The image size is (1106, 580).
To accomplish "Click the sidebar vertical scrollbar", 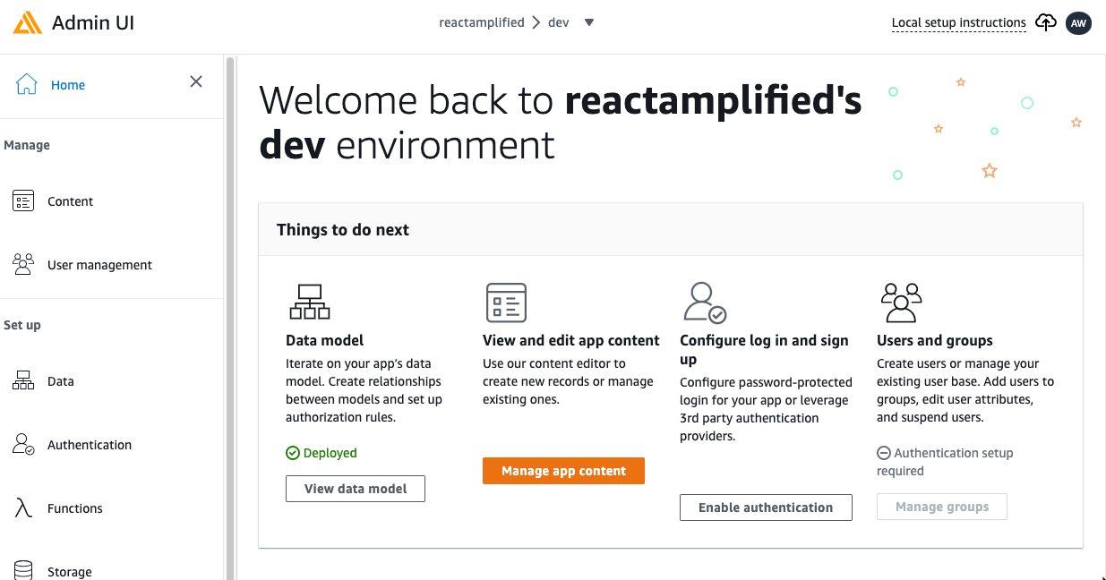I will click(x=230, y=318).
